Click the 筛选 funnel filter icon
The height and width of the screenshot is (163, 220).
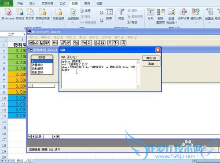click(x=121, y=14)
